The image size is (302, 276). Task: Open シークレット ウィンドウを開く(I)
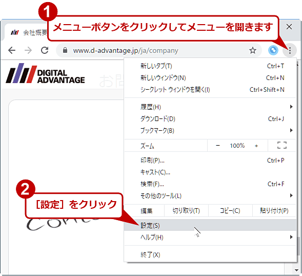point(210,90)
